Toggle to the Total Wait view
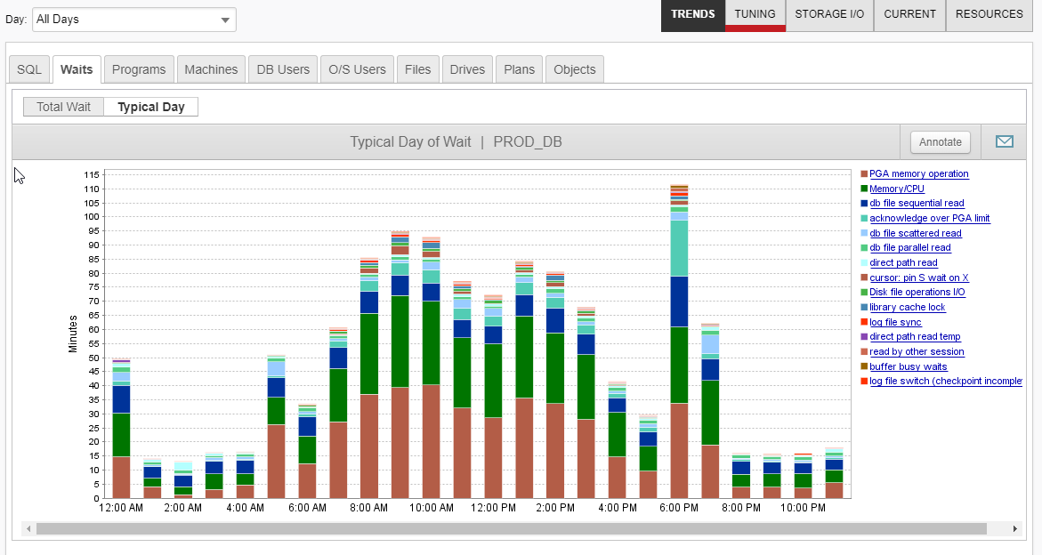 (64, 107)
